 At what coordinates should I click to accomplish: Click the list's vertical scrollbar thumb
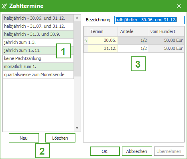pyautogui.click(x=77, y=49)
